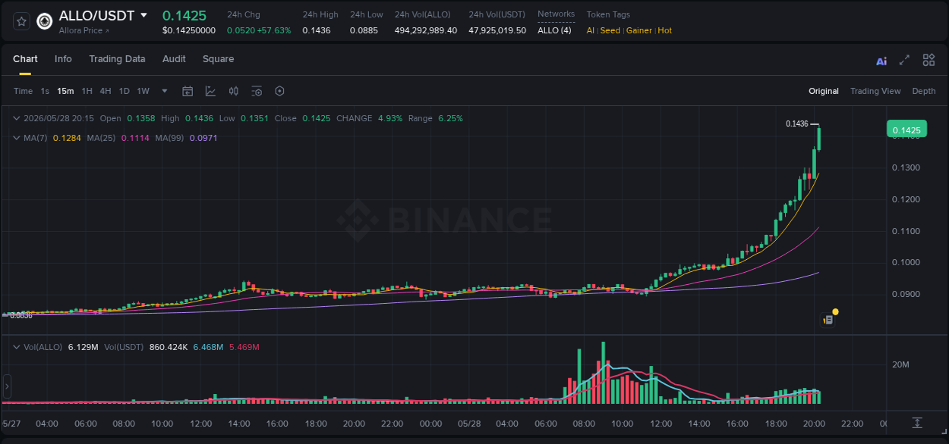Switch to the Audit tab

[174, 59]
